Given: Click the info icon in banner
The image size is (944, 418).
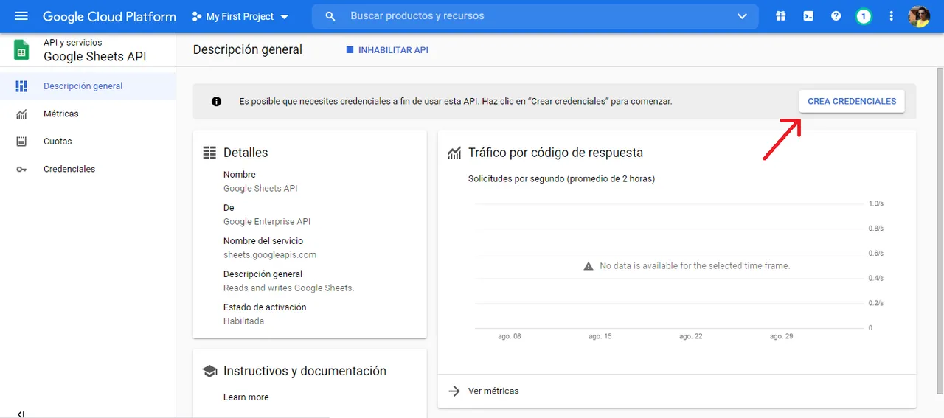Looking at the screenshot, I should coord(216,102).
